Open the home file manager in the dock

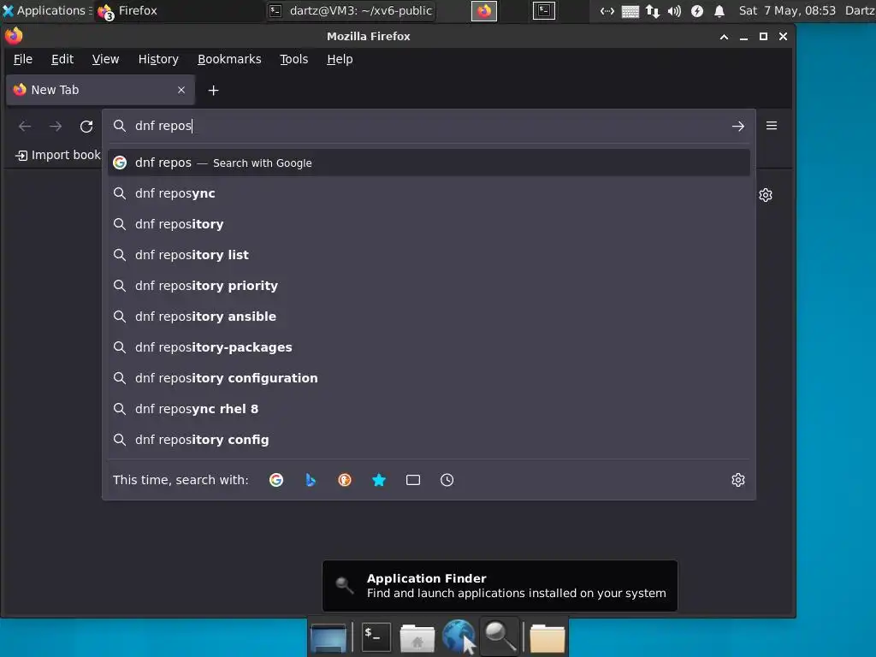coord(417,637)
